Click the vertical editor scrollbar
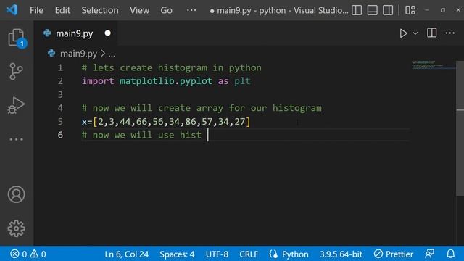464x261 pixels. tap(460, 128)
